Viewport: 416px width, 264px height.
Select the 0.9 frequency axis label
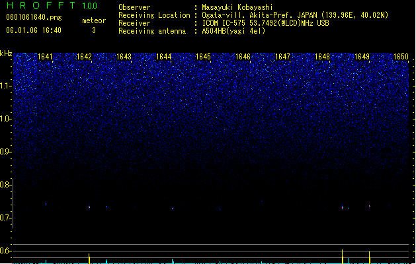point(5,152)
